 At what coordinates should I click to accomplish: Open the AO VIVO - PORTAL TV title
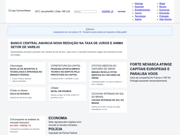coord(20,126)
